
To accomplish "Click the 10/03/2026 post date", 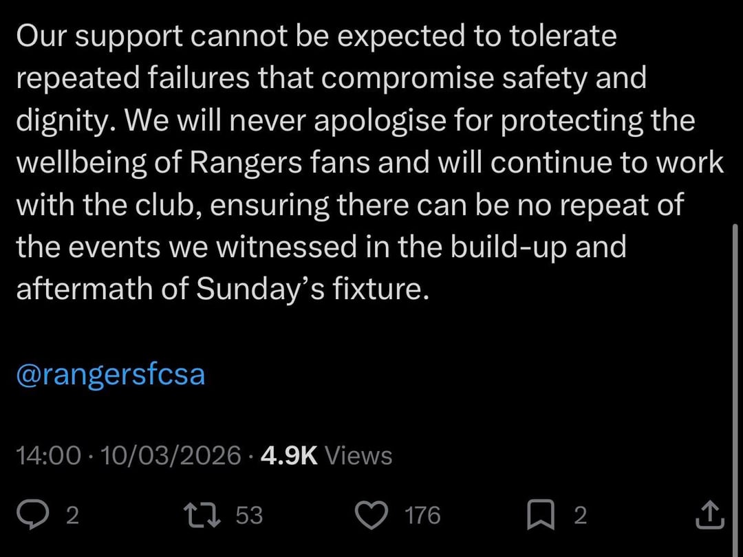I will tap(171, 455).
